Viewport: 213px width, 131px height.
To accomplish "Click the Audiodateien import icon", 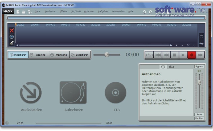I will click(x=31, y=93).
